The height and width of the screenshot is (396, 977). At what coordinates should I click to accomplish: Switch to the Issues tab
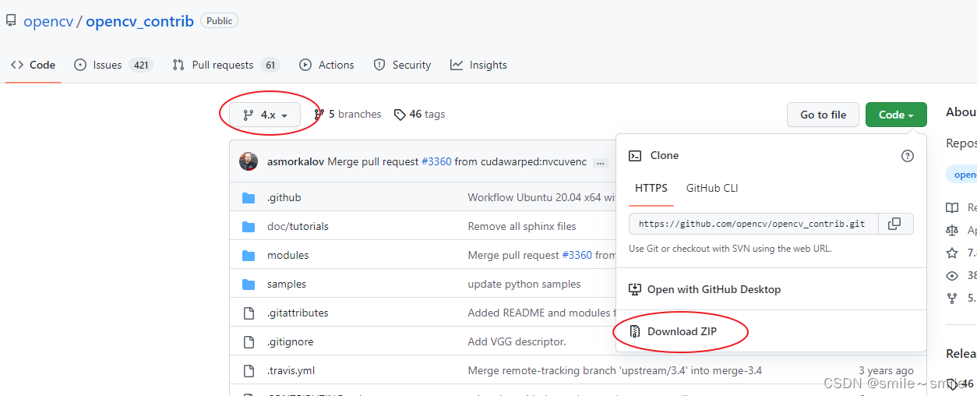click(113, 65)
